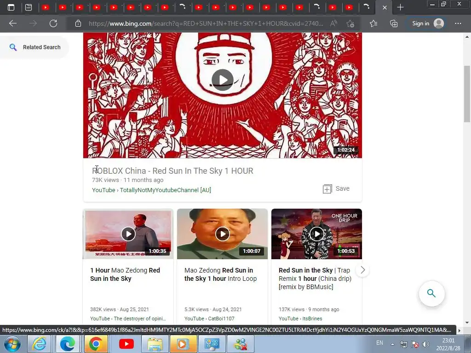Open the YouTube app on the taskbar
The height and width of the screenshot is (353, 471).
126,344
